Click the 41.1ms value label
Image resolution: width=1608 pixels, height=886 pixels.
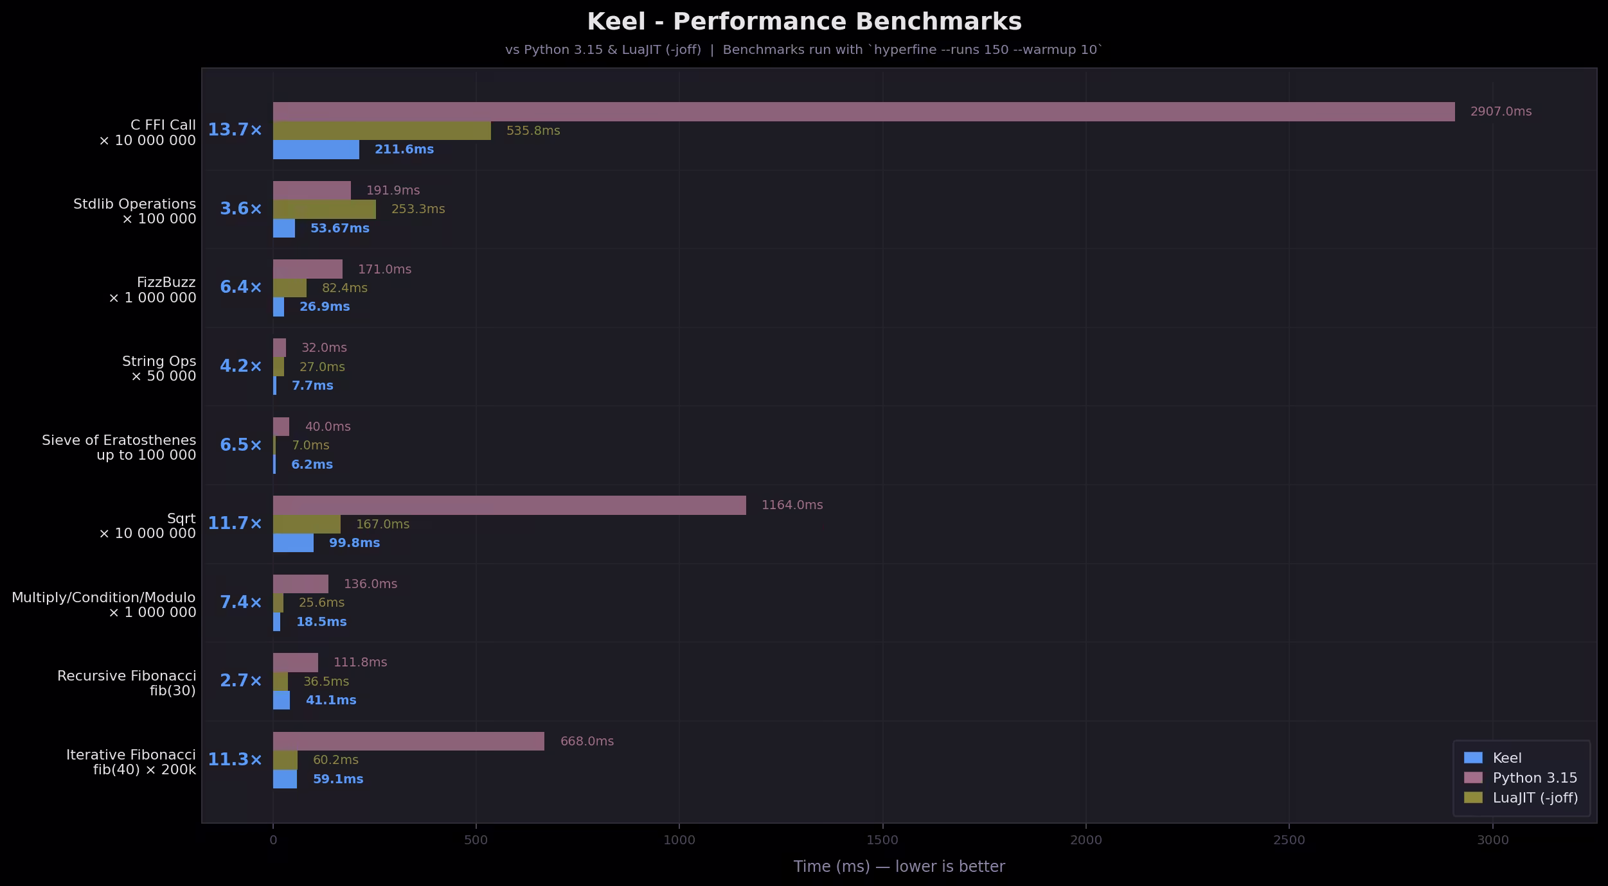point(331,700)
